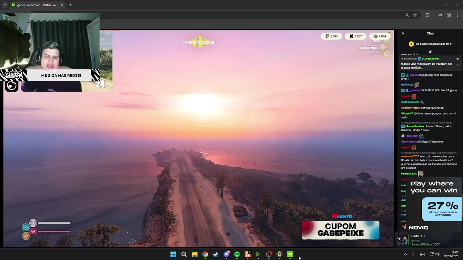
Task: Expand the pinned voice message chevron
Action: (457, 65)
